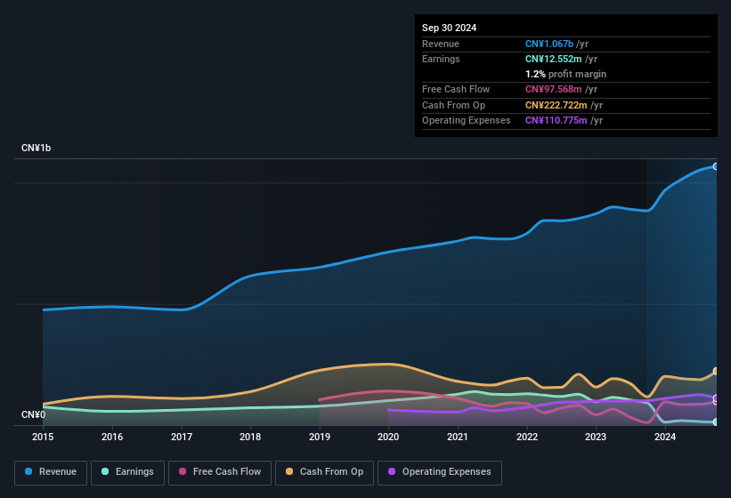Click the orange Cash From Op end marker

[x=715, y=372]
